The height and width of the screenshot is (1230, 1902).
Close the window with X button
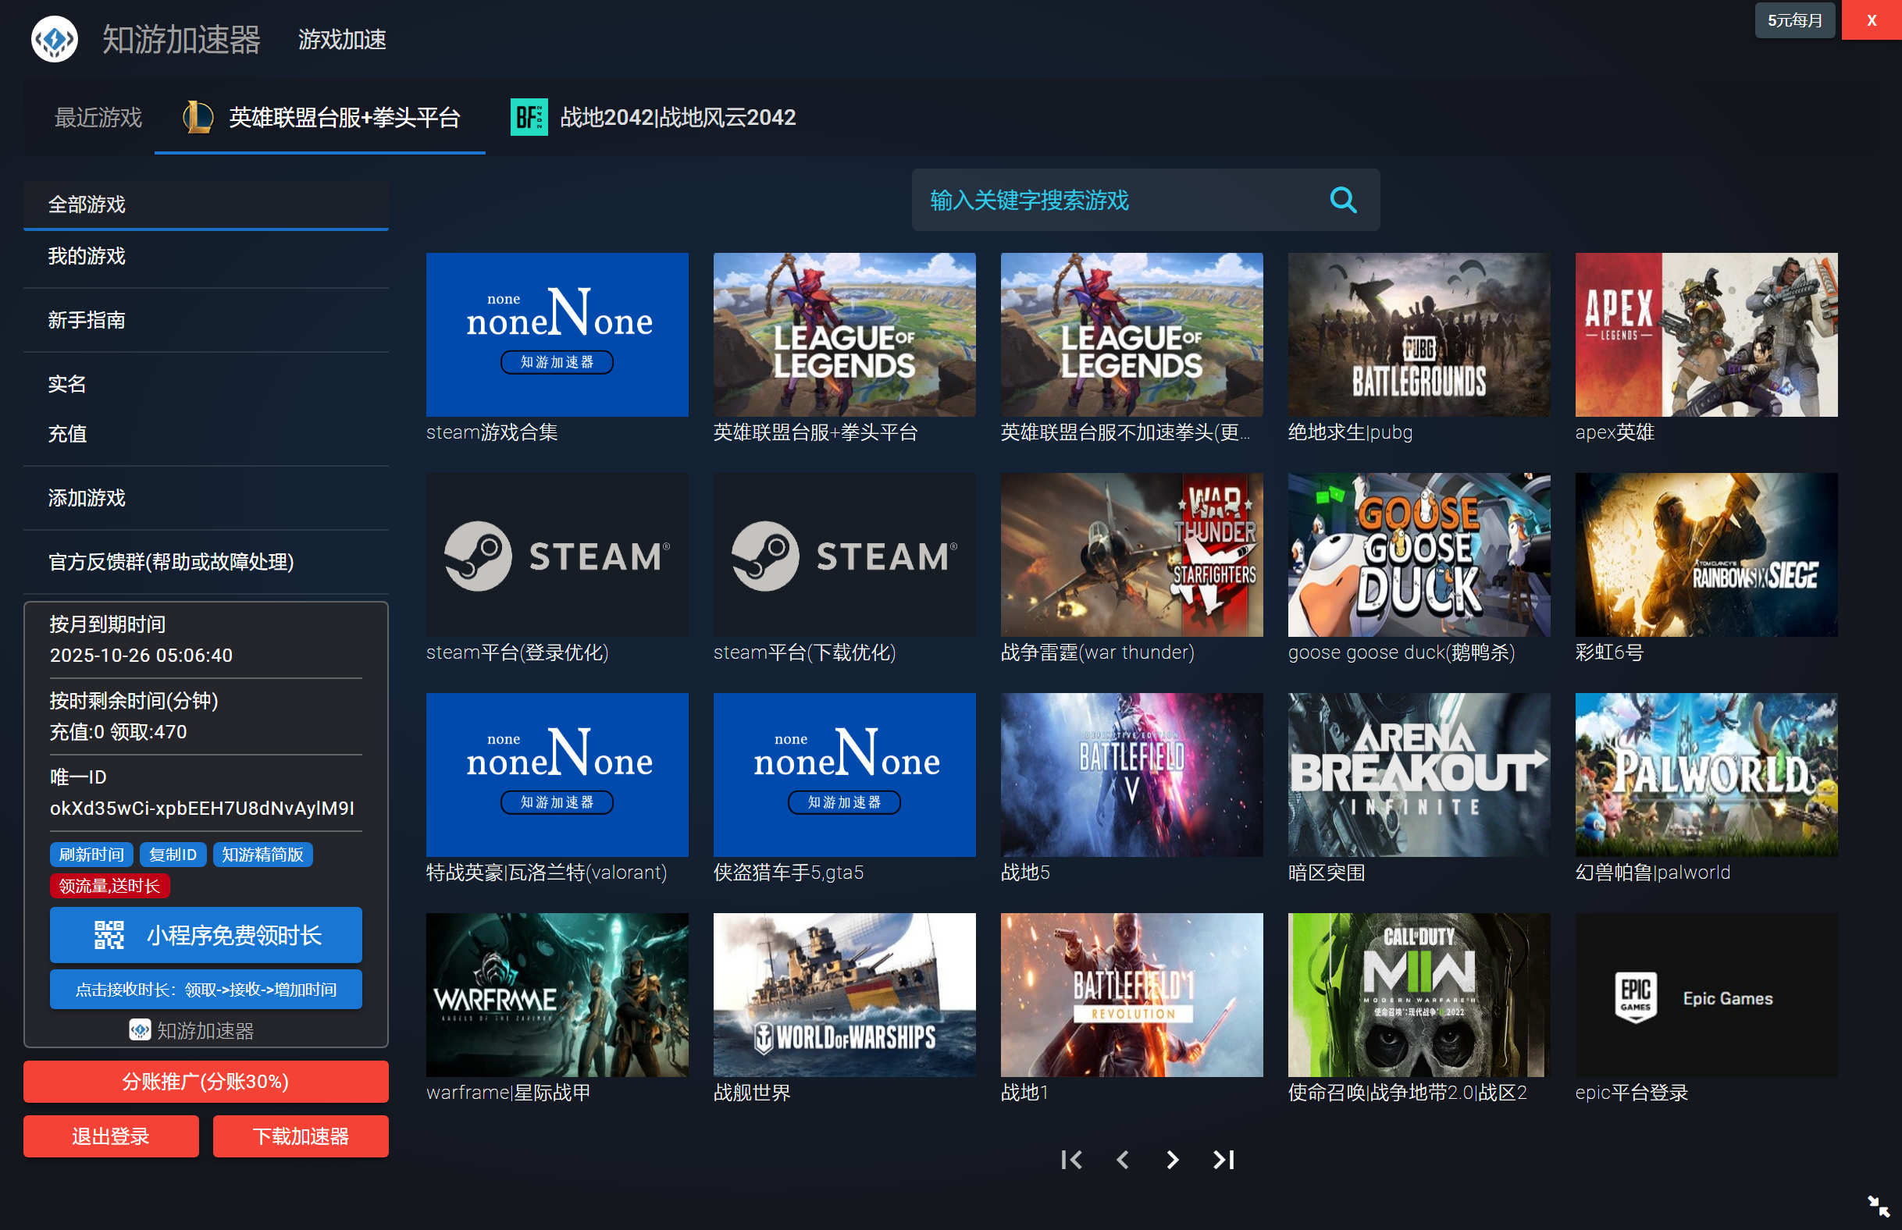pos(1870,20)
